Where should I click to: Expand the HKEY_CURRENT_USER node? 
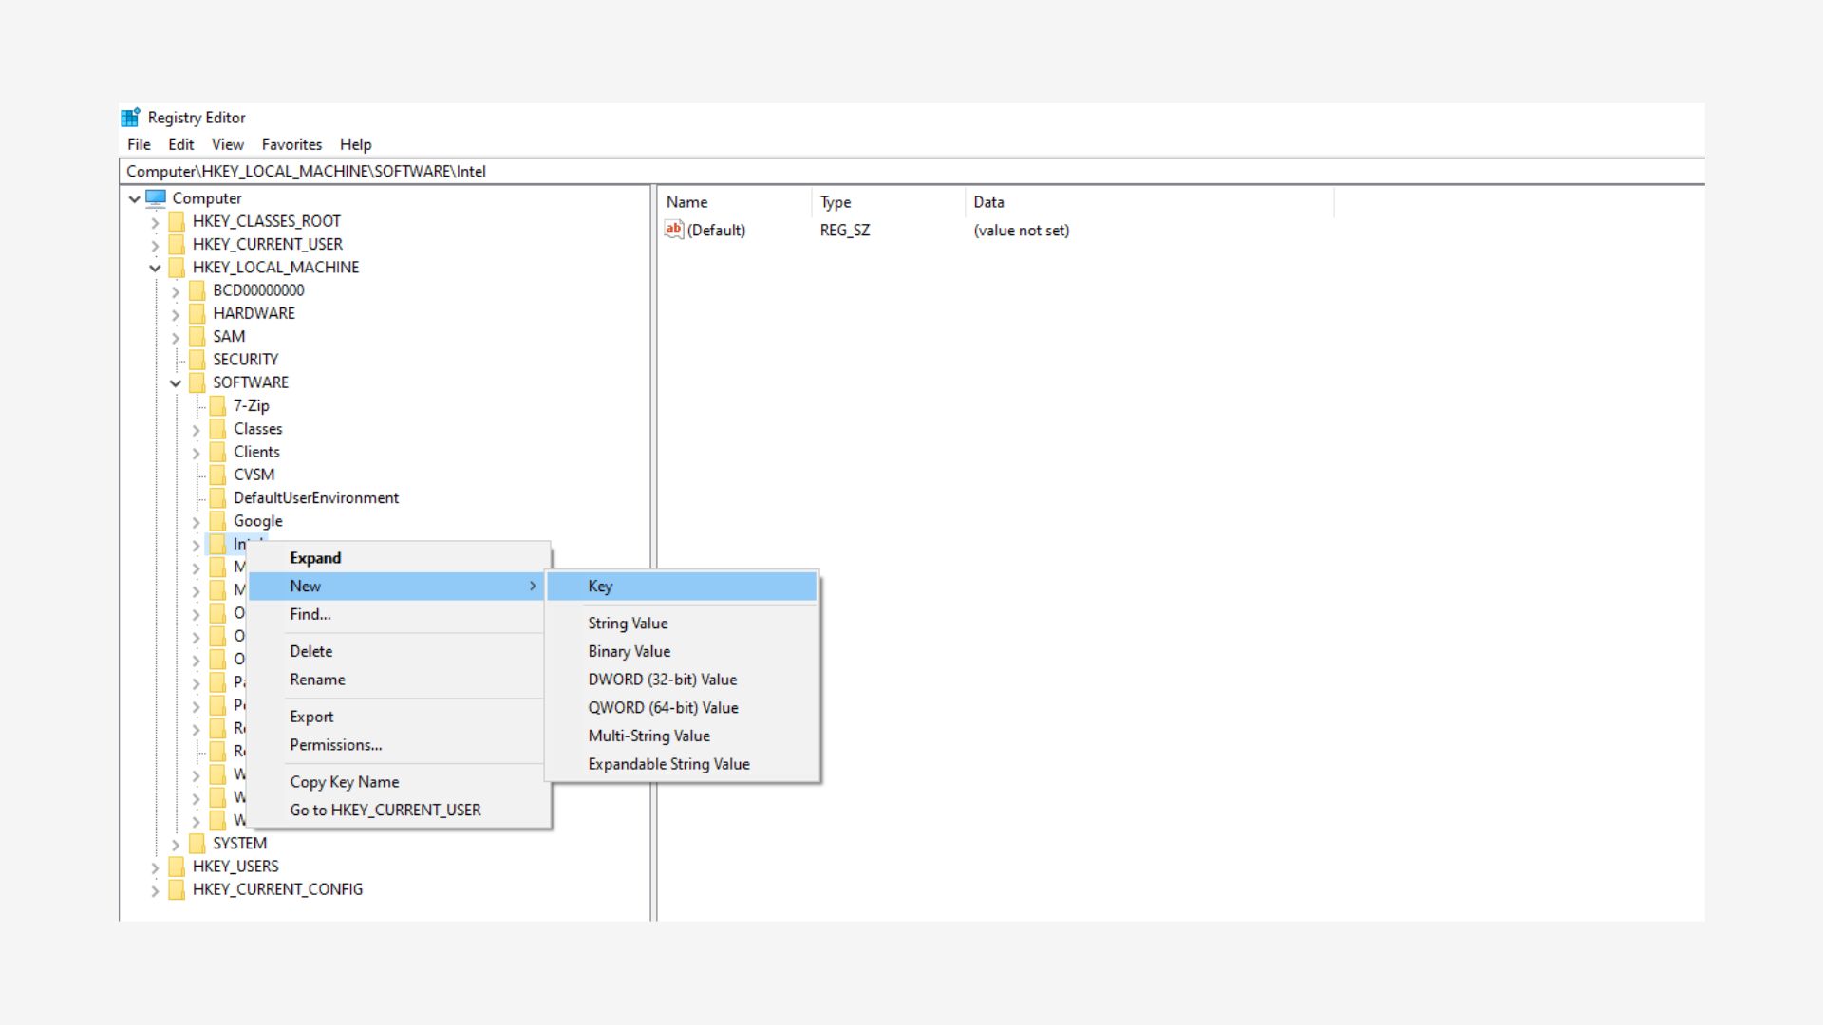[x=155, y=245]
